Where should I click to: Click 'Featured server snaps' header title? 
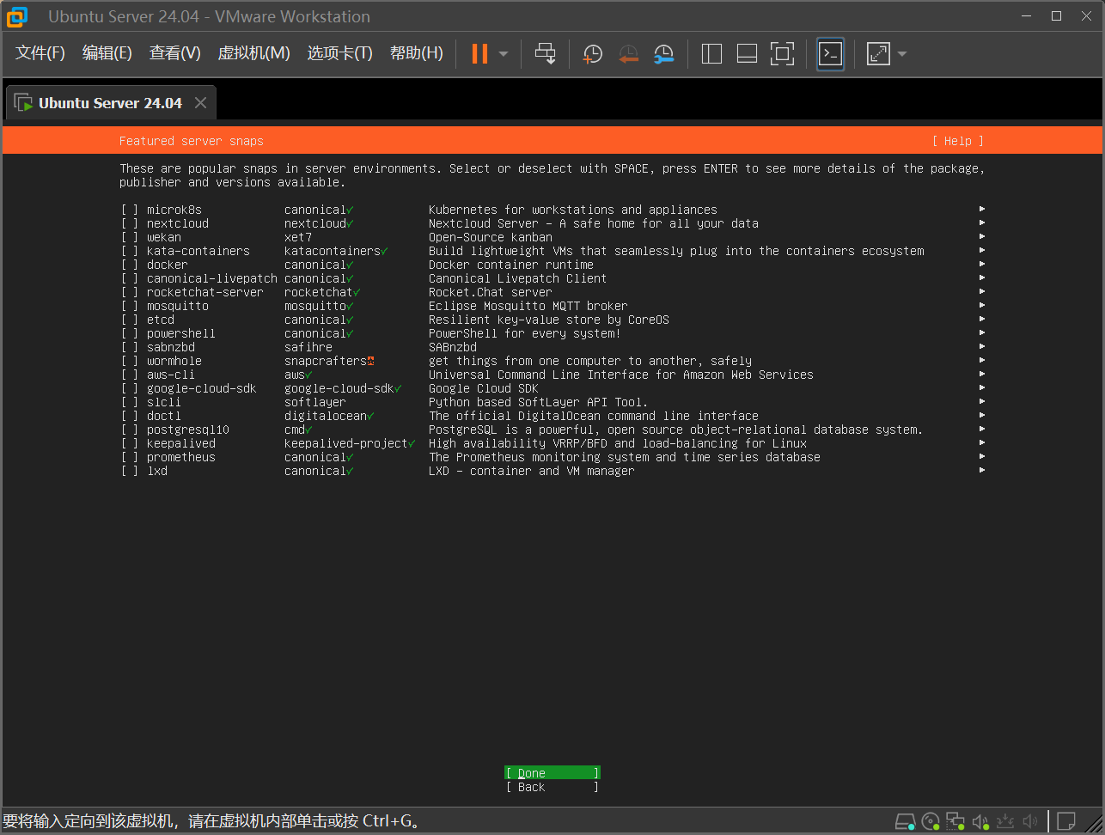pyautogui.click(x=192, y=141)
